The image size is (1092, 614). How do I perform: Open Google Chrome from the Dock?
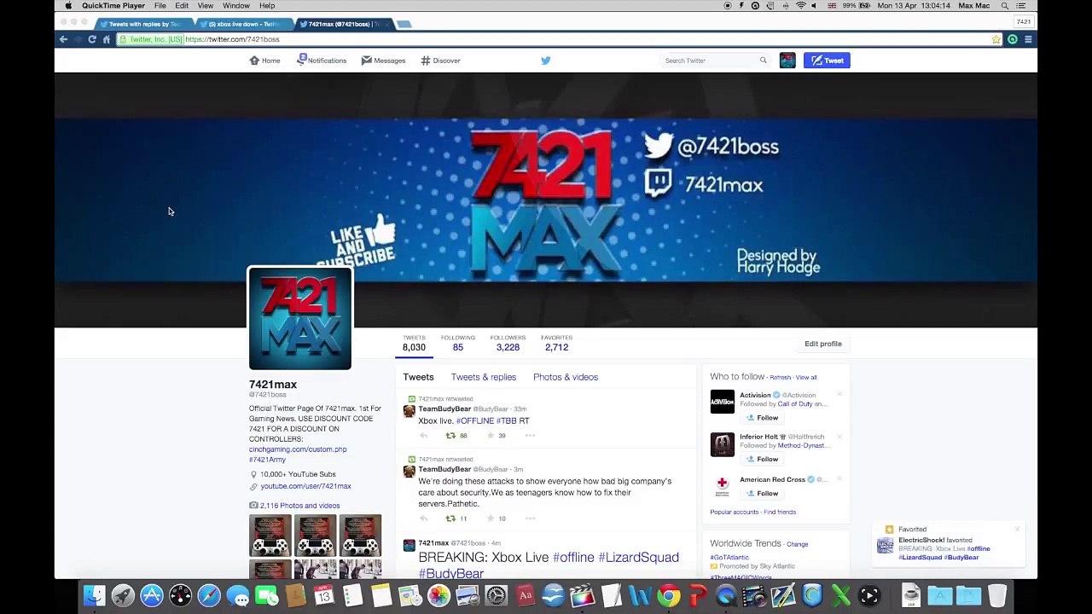point(668,595)
